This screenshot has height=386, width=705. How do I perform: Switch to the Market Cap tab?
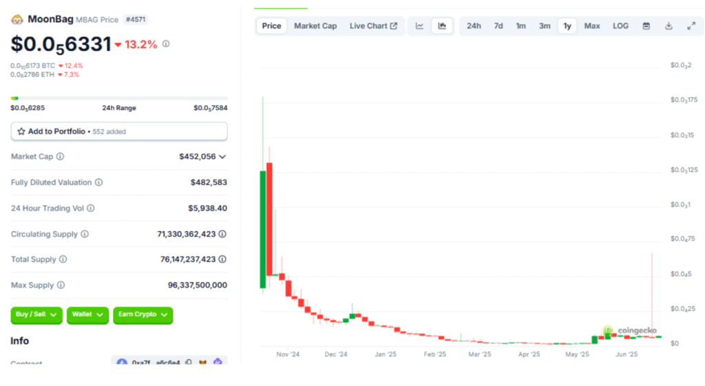315,26
